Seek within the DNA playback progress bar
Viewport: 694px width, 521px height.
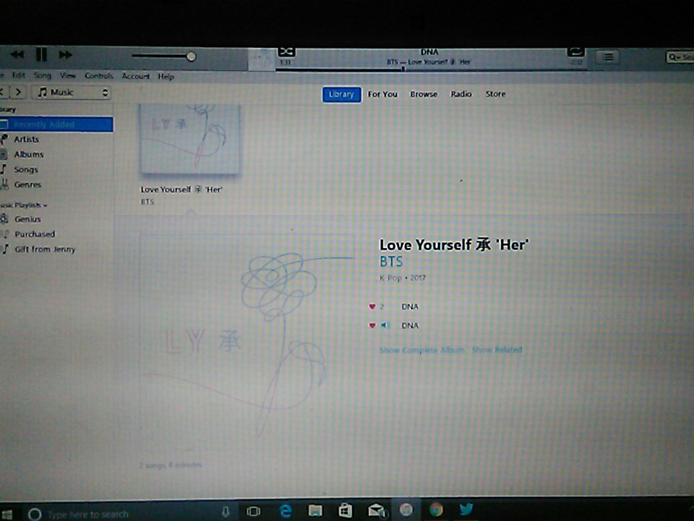point(431,69)
